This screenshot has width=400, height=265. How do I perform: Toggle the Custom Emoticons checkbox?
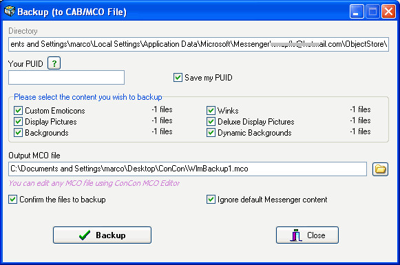coord(18,110)
